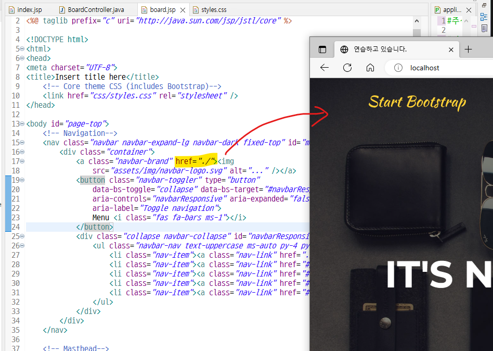This screenshot has width=493, height=351.
Task: Open the appli... properties editor tab
Action: click(452, 10)
